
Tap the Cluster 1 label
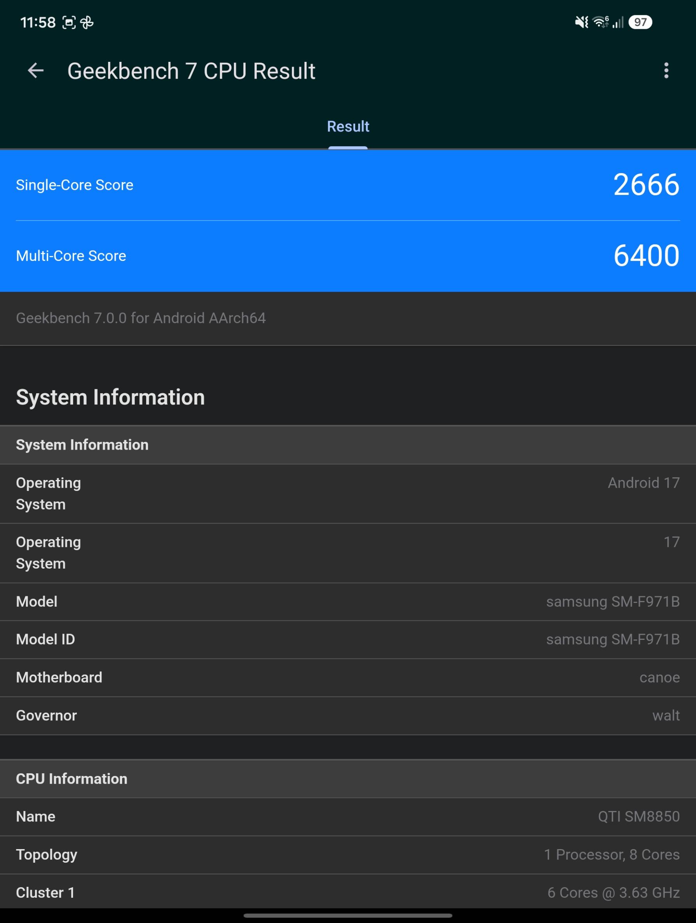45,893
